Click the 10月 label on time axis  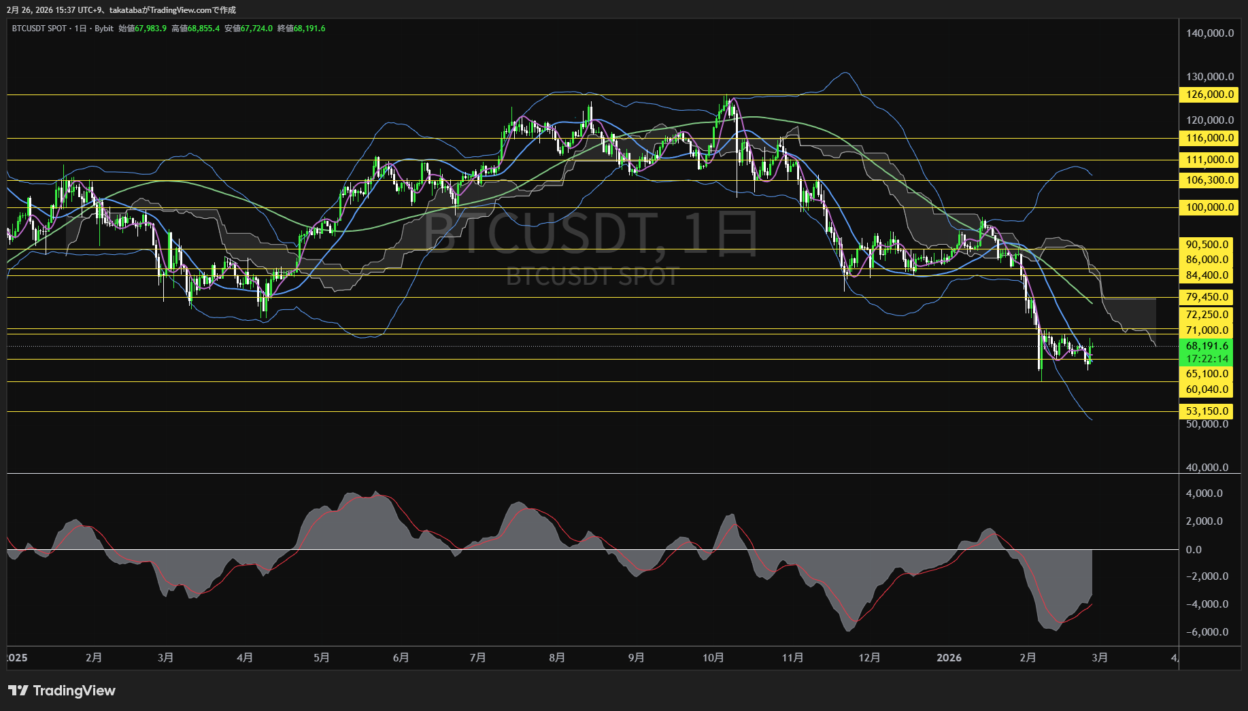point(713,658)
